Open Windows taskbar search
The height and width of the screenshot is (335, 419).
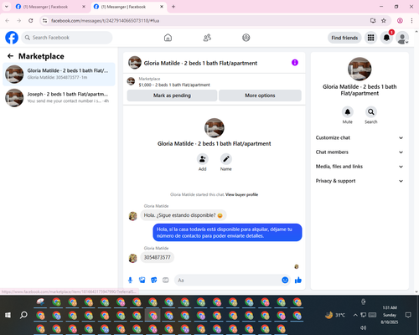pyautogui.click(x=23, y=315)
